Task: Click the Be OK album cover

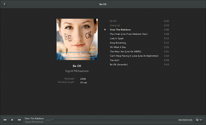Action: 77,39
